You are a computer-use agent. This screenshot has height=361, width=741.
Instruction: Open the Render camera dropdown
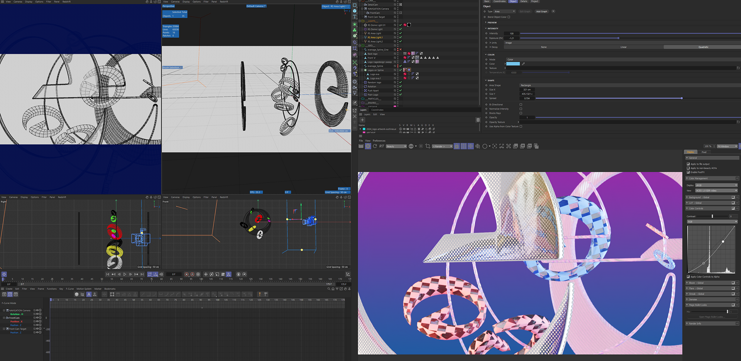442,146
